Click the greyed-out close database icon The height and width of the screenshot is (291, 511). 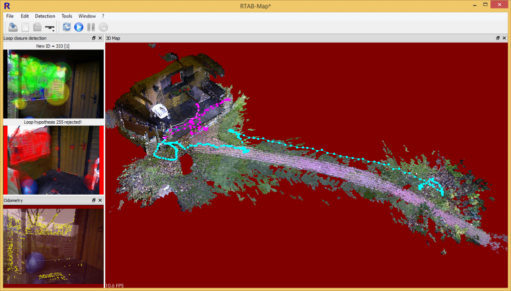[36, 27]
